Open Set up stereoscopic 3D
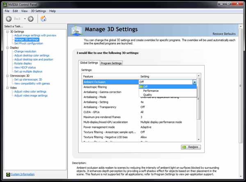Screen dimensions: 246x182 (28, 80)
